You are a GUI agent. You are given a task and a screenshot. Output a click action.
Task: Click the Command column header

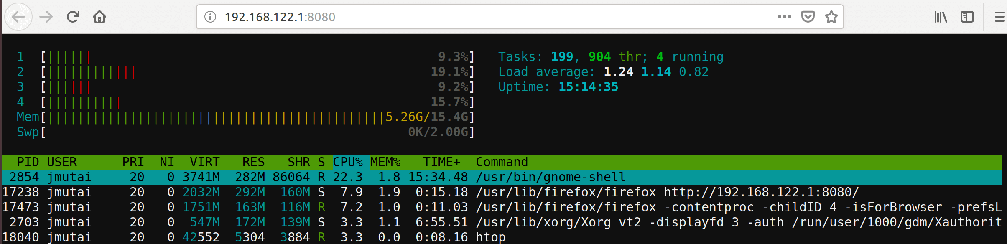point(502,162)
